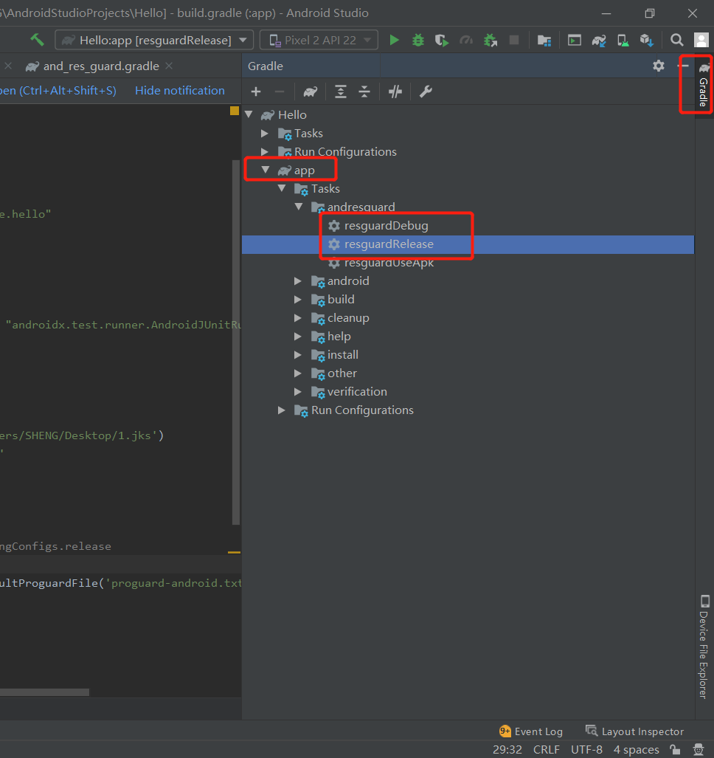Open Gradle panel gear options
This screenshot has width=714, height=758.
pyautogui.click(x=659, y=66)
